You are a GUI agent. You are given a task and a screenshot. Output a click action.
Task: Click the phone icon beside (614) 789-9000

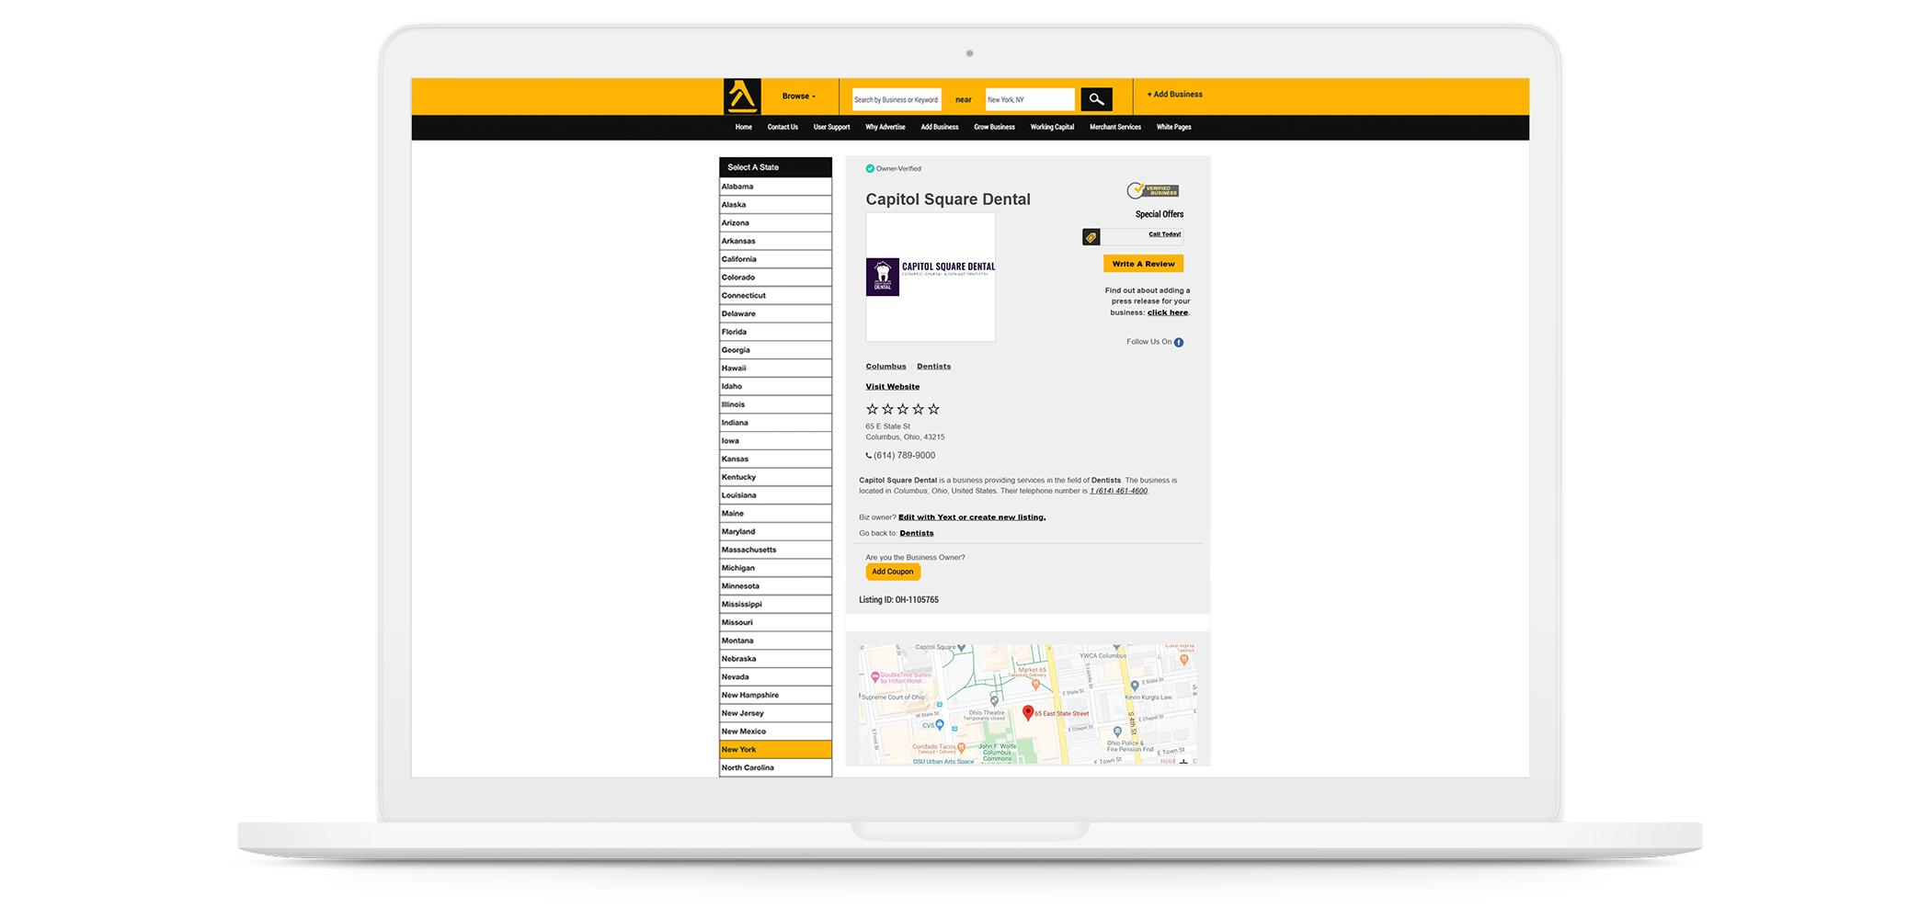pyautogui.click(x=868, y=456)
